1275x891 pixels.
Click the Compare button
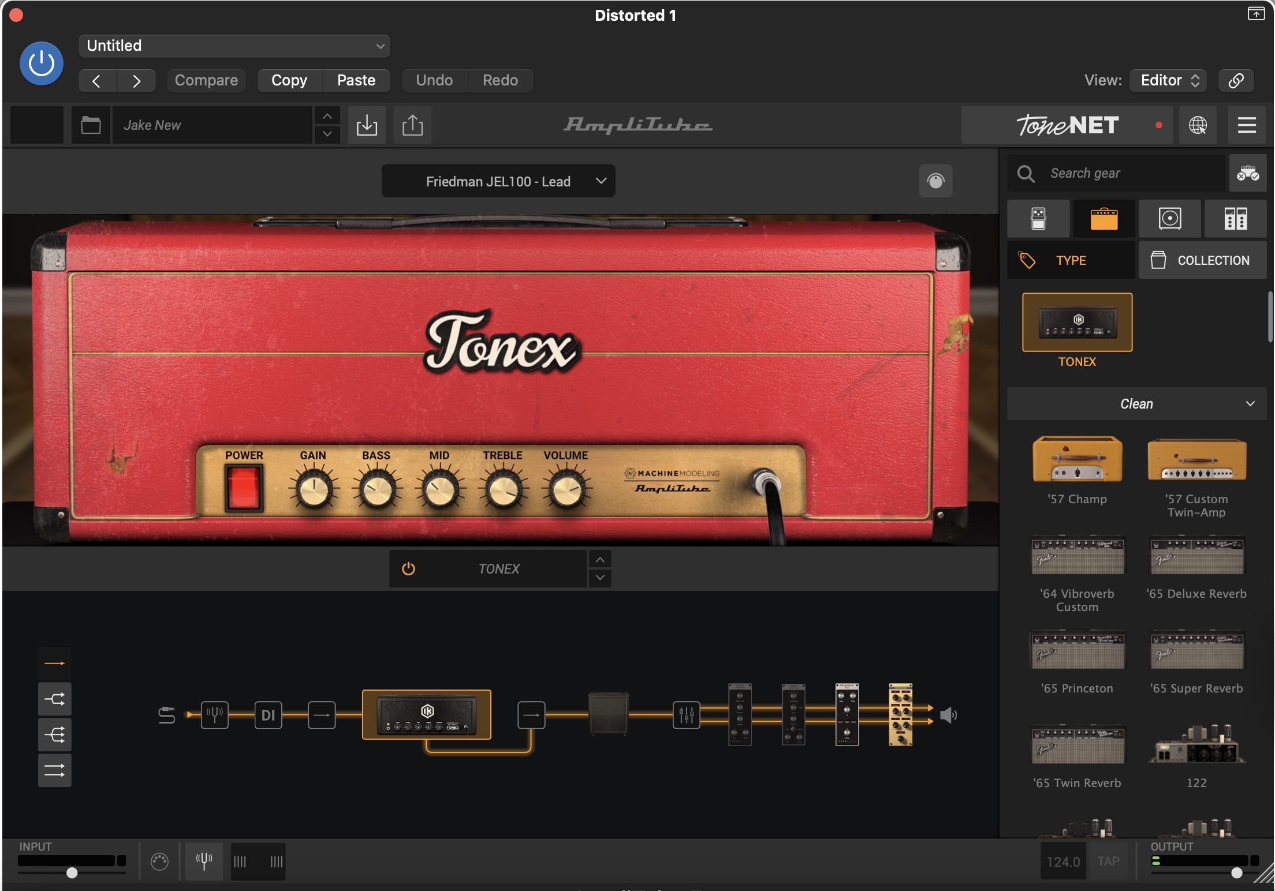(x=206, y=80)
